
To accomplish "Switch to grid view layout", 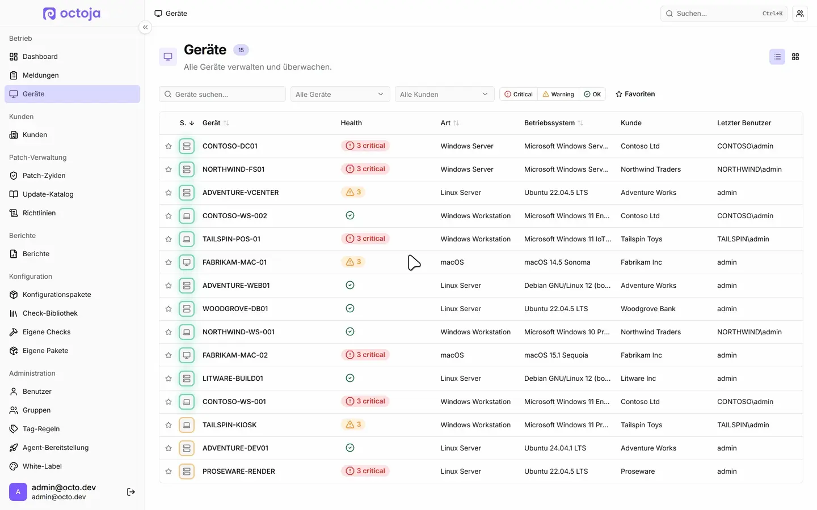I will pyautogui.click(x=795, y=57).
